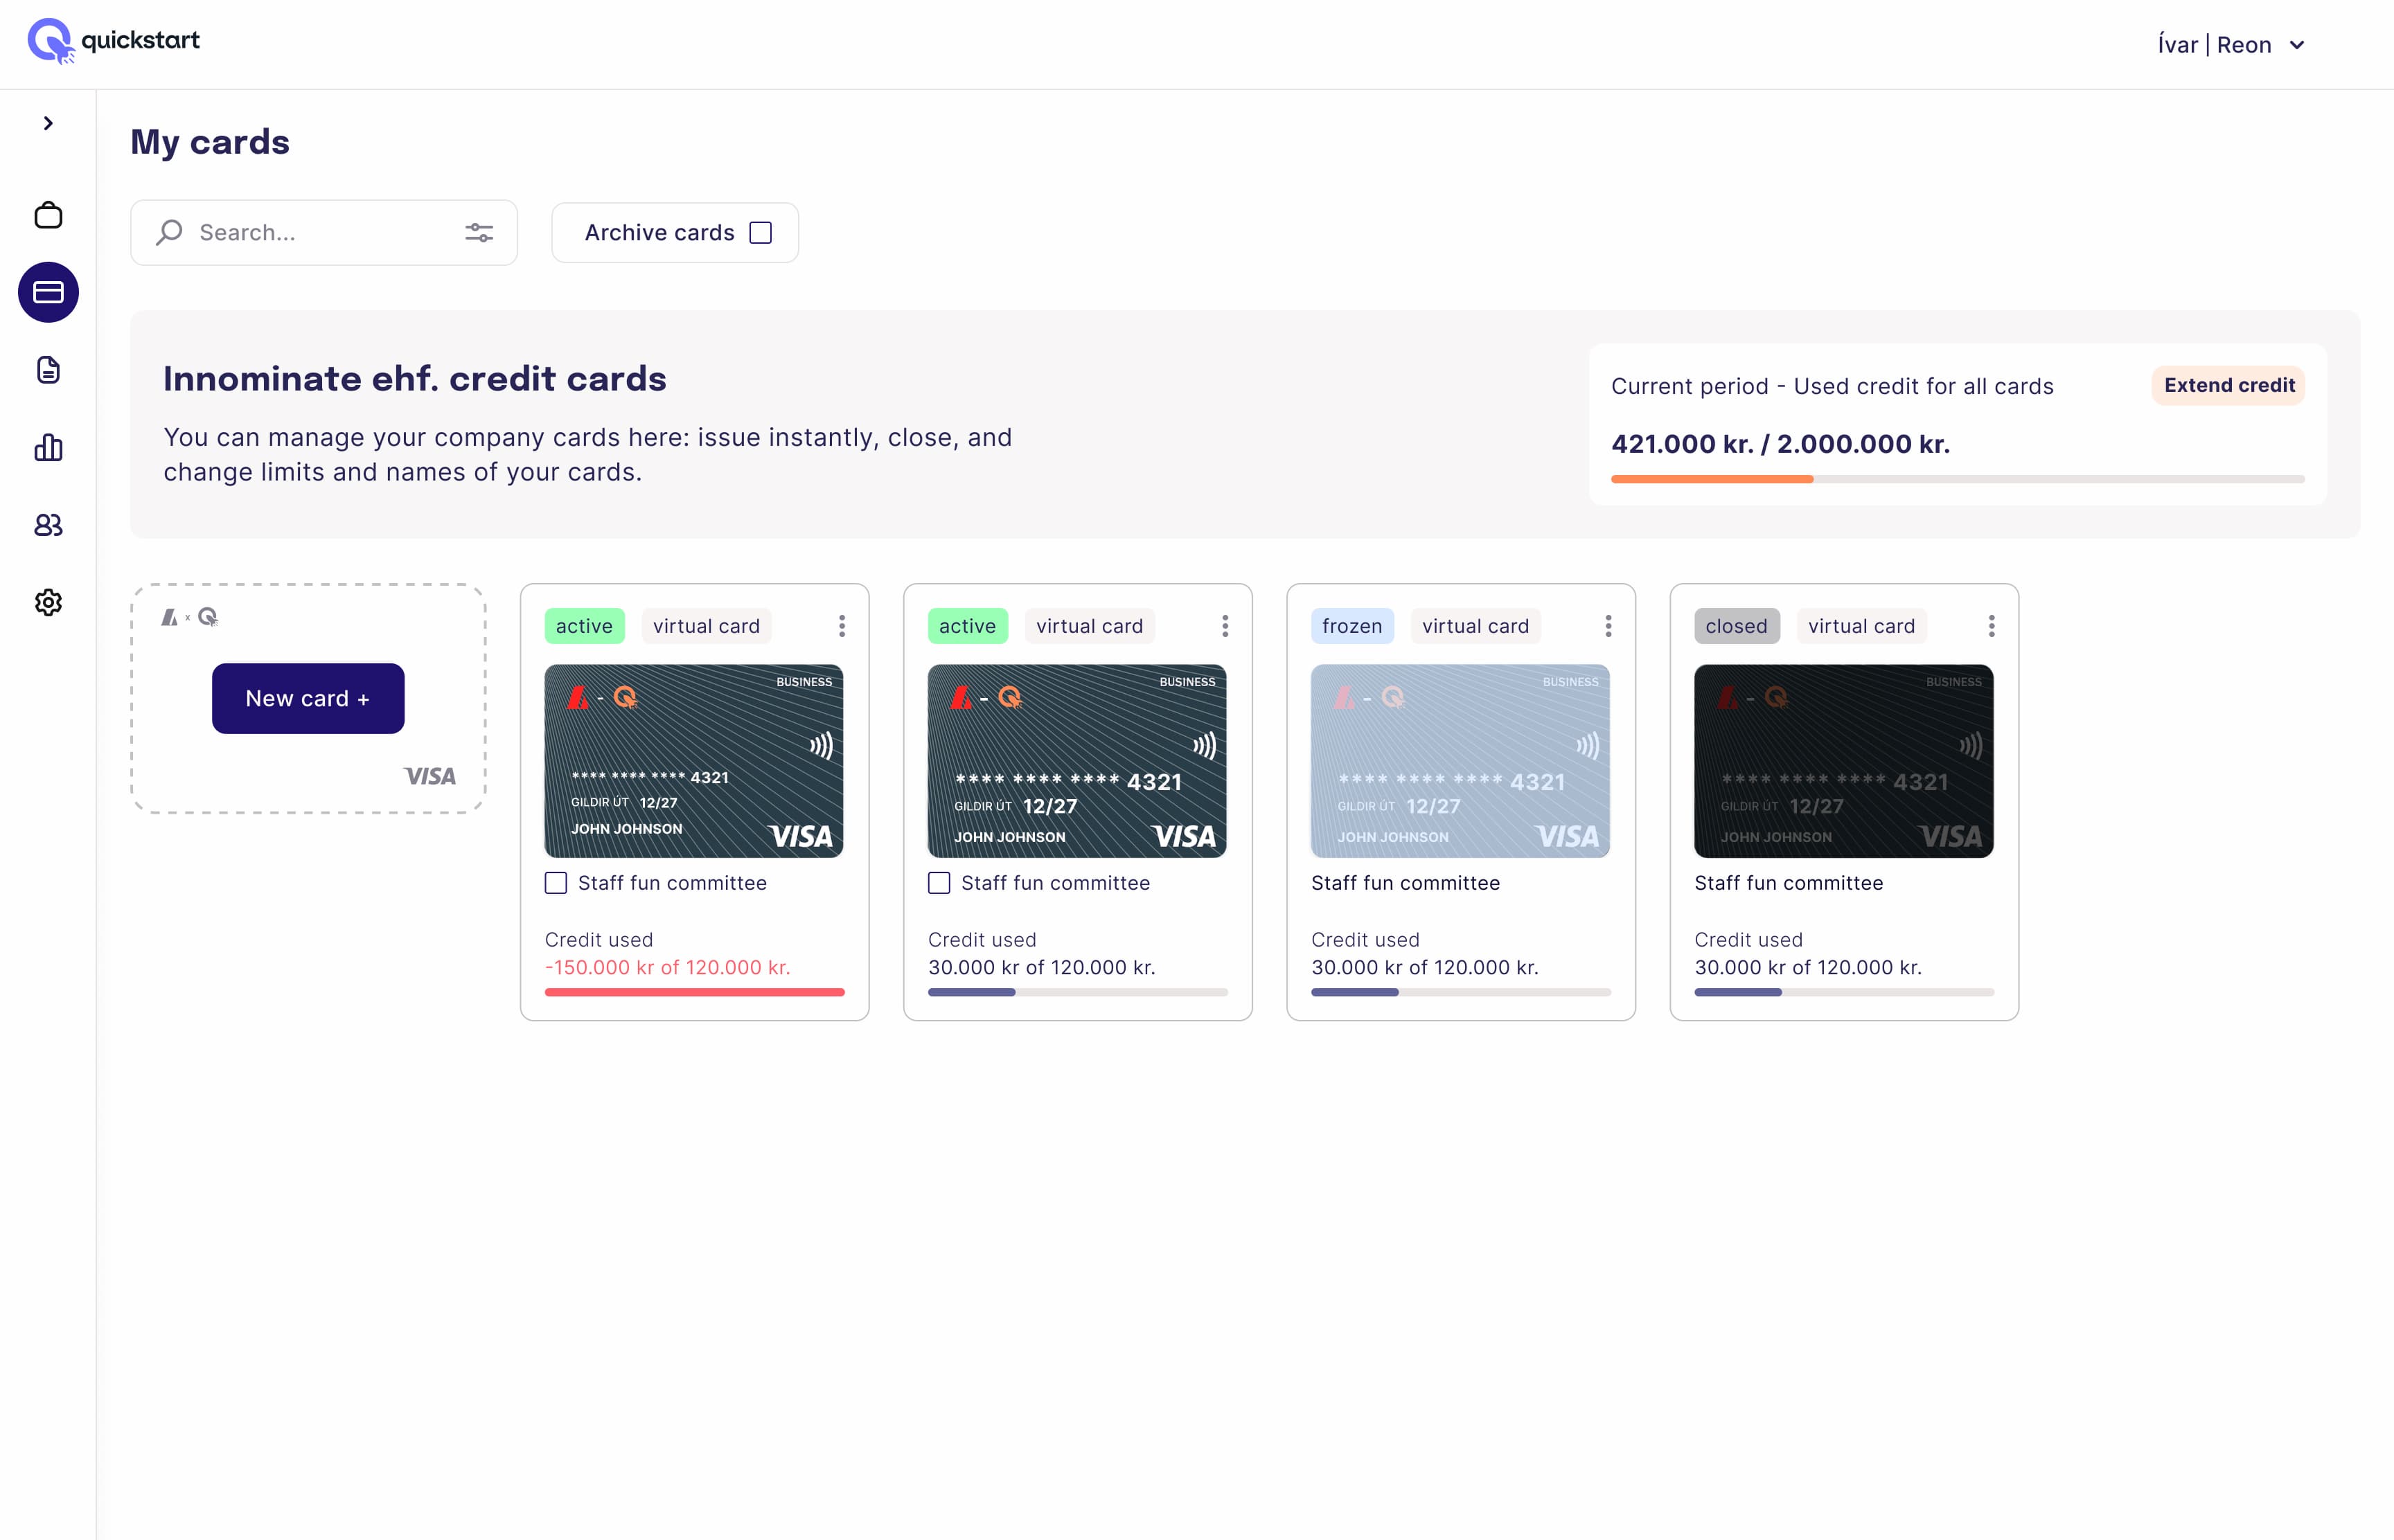Click the Extend credit button

click(x=2228, y=386)
